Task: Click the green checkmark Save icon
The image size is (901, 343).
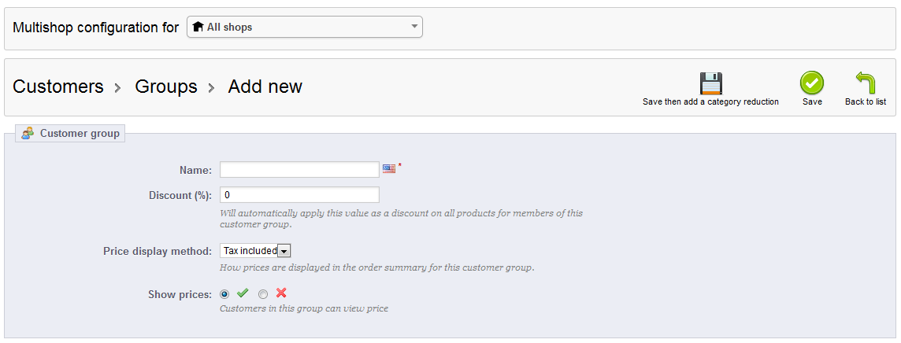Action: 812,83
